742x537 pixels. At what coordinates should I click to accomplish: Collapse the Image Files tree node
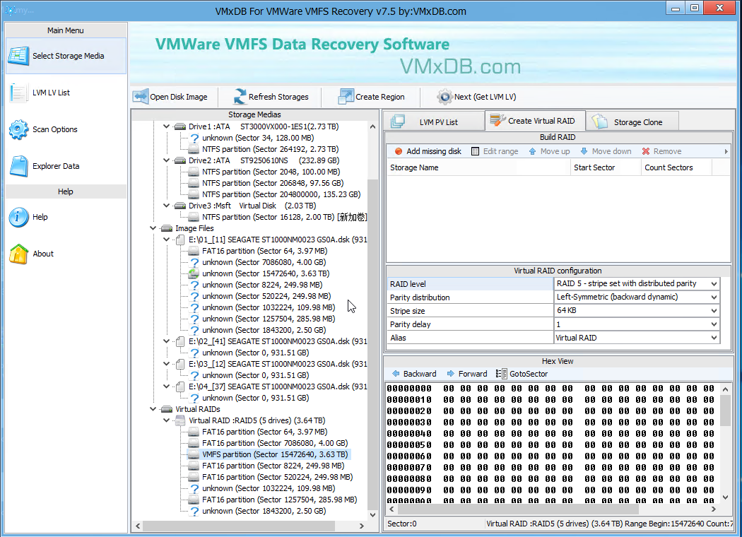coord(153,228)
